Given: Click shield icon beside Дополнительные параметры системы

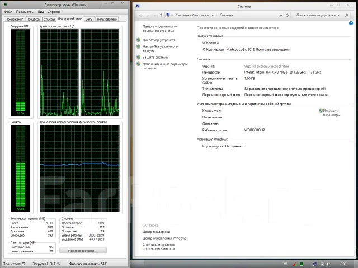Looking at the screenshot, I should [x=138, y=64].
